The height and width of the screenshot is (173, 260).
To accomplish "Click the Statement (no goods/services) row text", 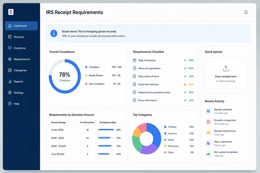I will 154,92.
